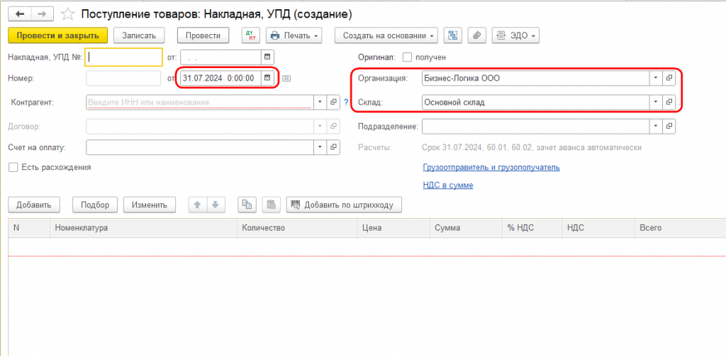Focus the Накладная, УПД № field
Viewport: 726px width, 356px height.
[x=123, y=57]
